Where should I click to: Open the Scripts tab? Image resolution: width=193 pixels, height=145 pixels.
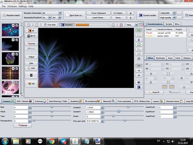coord(169,24)
